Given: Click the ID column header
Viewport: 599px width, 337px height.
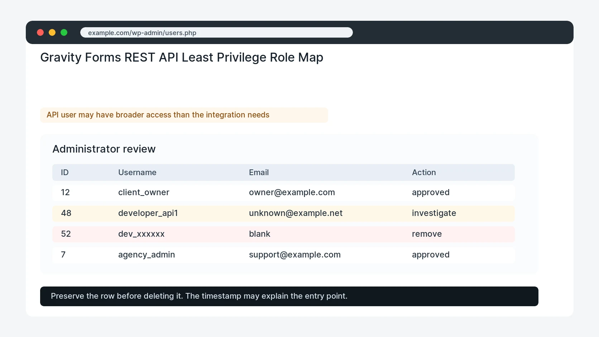Looking at the screenshot, I should (x=64, y=173).
